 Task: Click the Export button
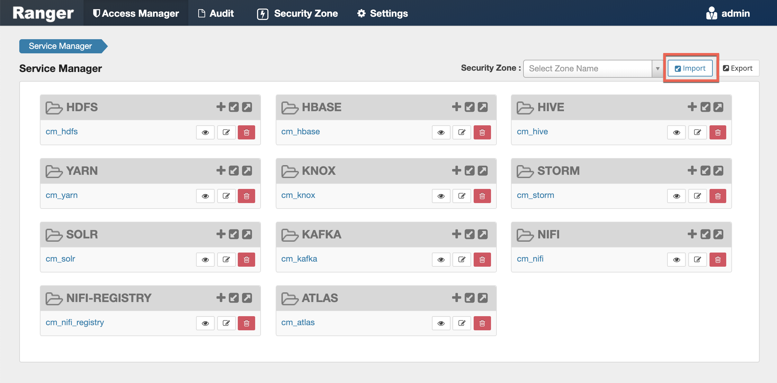pos(738,68)
